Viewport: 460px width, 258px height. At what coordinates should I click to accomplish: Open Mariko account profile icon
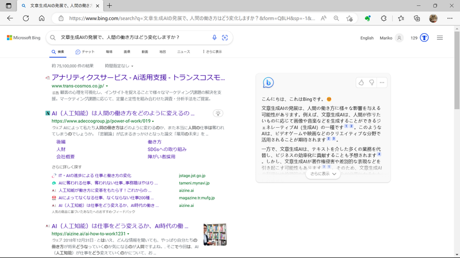[x=399, y=38]
